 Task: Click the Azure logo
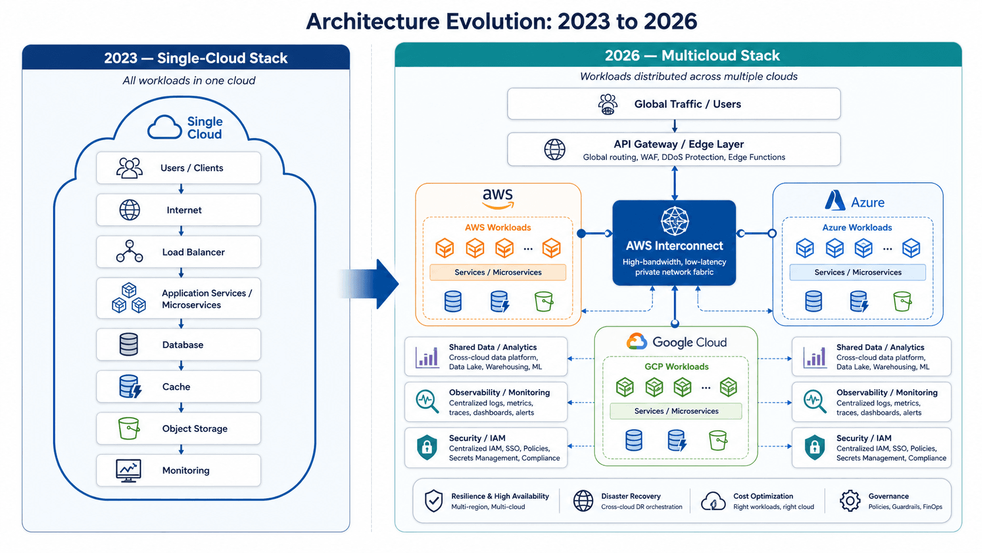click(x=855, y=202)
